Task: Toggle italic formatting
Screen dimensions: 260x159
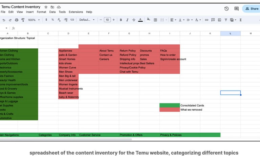Action: coord(127,20)
